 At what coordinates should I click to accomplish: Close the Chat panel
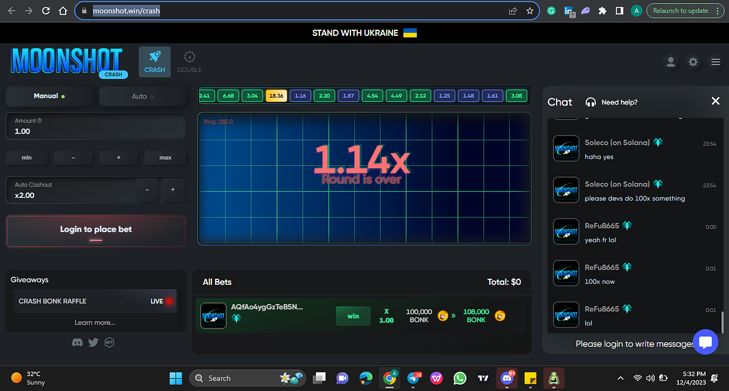[x=716, y=101]
